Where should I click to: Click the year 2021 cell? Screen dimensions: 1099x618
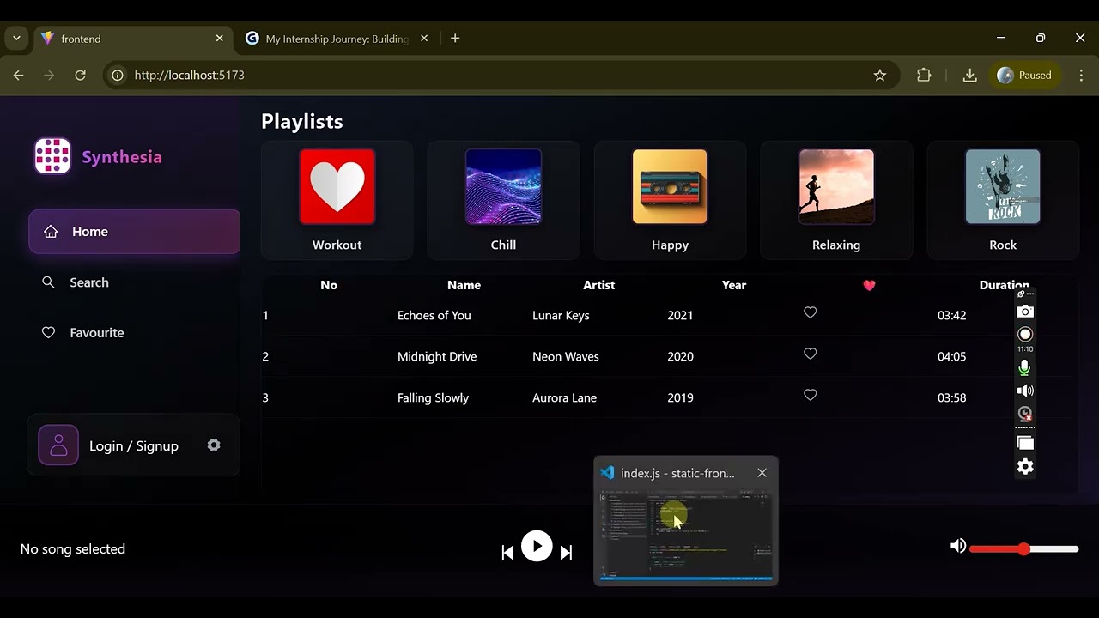(x=680, y=315)
